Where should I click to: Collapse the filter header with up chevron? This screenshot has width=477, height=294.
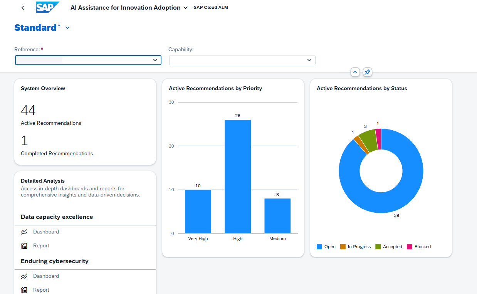pyautogui.click(x=355, y=72)
